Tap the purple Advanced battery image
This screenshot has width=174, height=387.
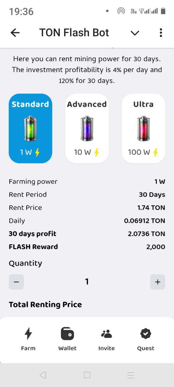(x=87, y=128)
